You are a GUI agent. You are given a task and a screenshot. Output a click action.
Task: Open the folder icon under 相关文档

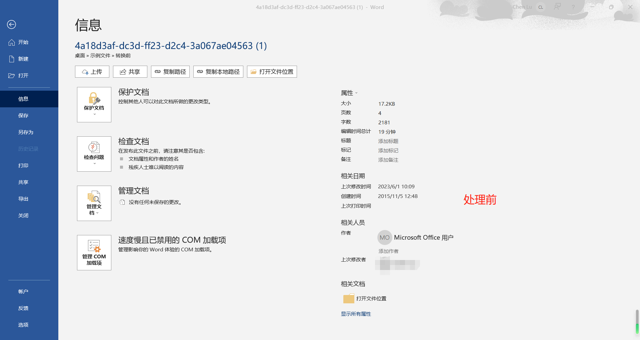[x=349, y=298]
